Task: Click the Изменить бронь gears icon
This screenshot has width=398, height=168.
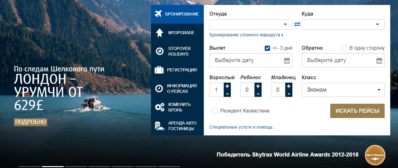Action: (x=159, y=107)
